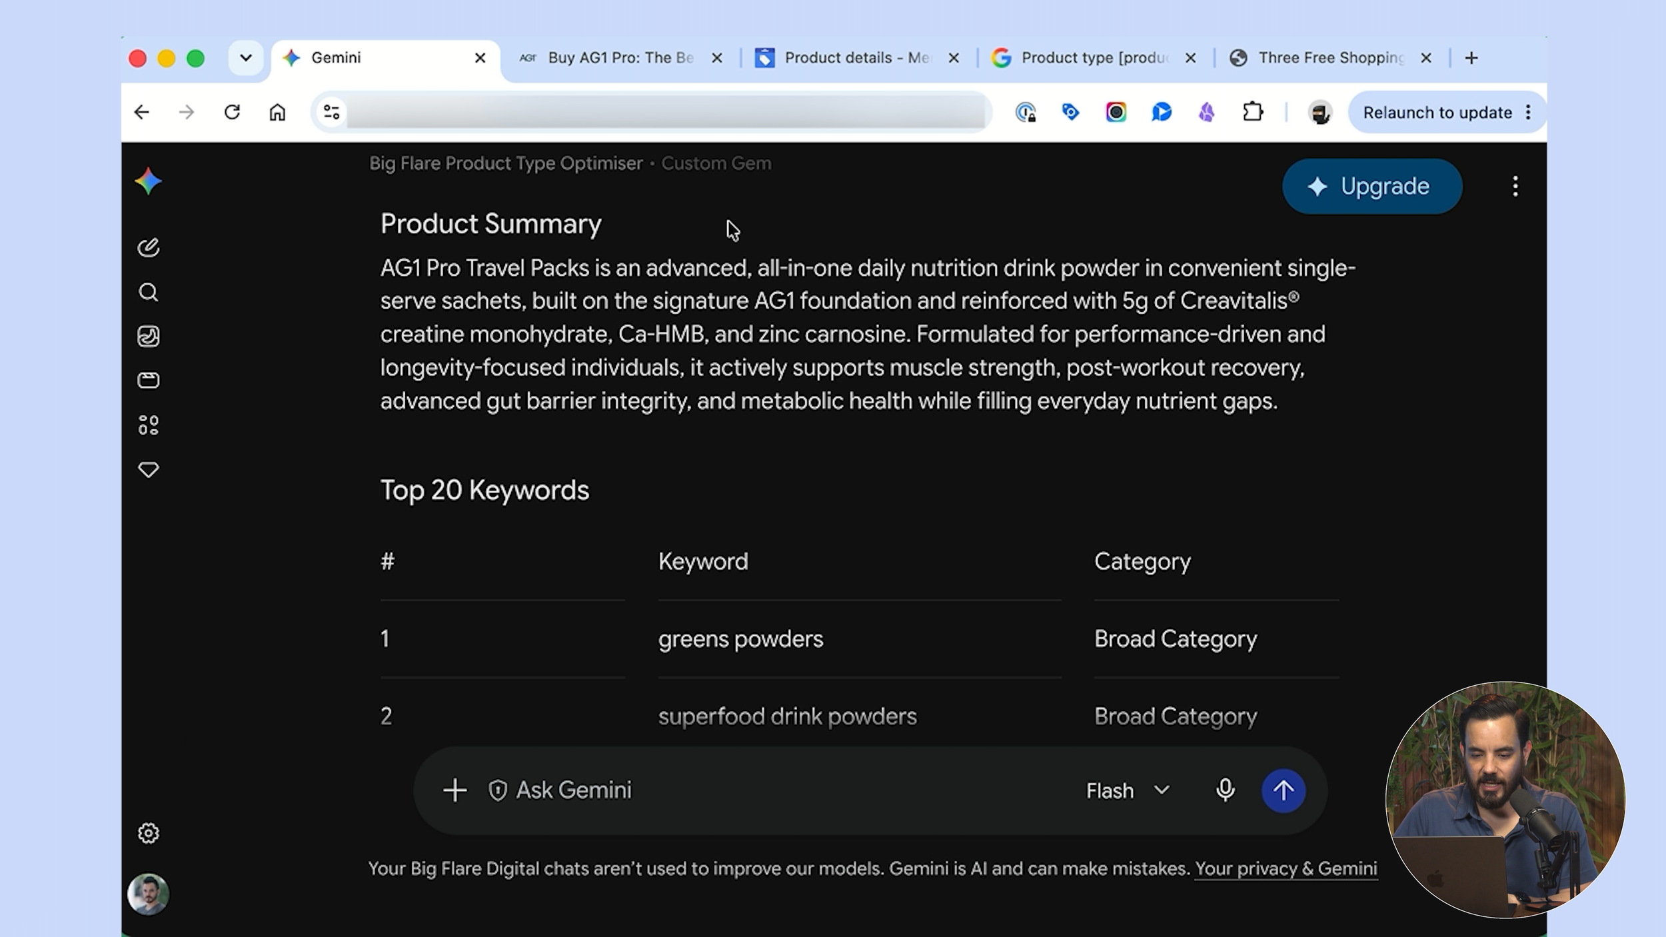
Task: Open the Your privacy & Gemini link
Action: point(1285,868)
